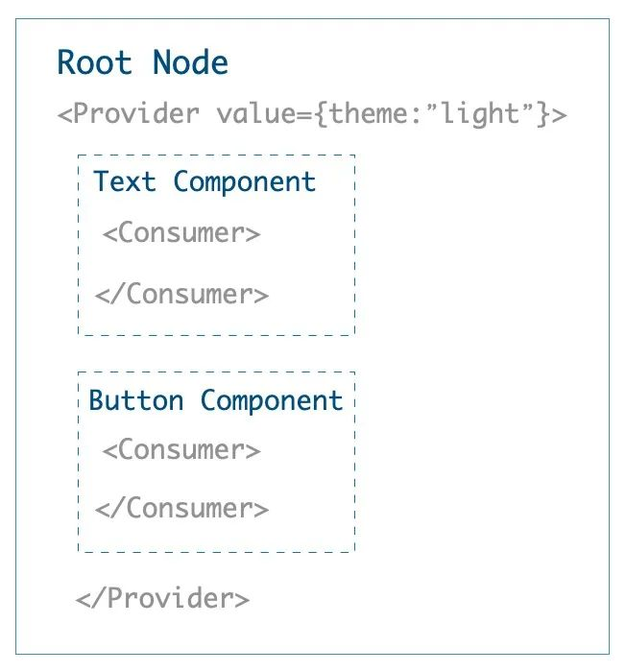Click the opening curly brace before theme
Image resolution: width=626 pixels, height=672 pixels.
(320, 114)
